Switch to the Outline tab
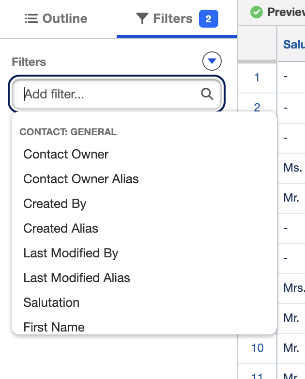Screen dimensions: 305x379 pos(56,18)
